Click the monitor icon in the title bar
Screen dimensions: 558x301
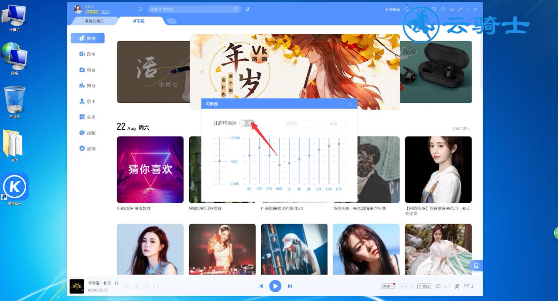pyautogui.click(x=408, y=9)
